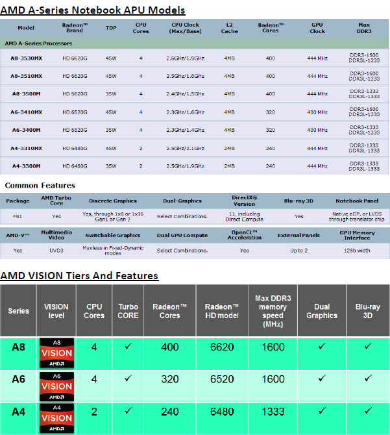Click the '6520' Radeon HD model value
390x435 pixels.
222,379
